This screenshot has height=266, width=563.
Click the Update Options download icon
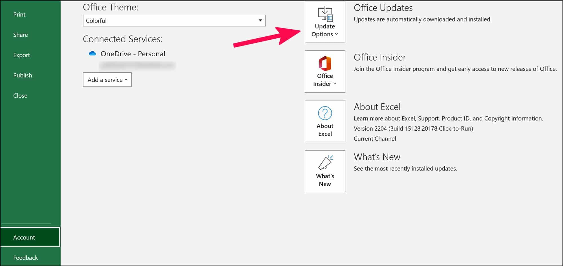point(325,14)
